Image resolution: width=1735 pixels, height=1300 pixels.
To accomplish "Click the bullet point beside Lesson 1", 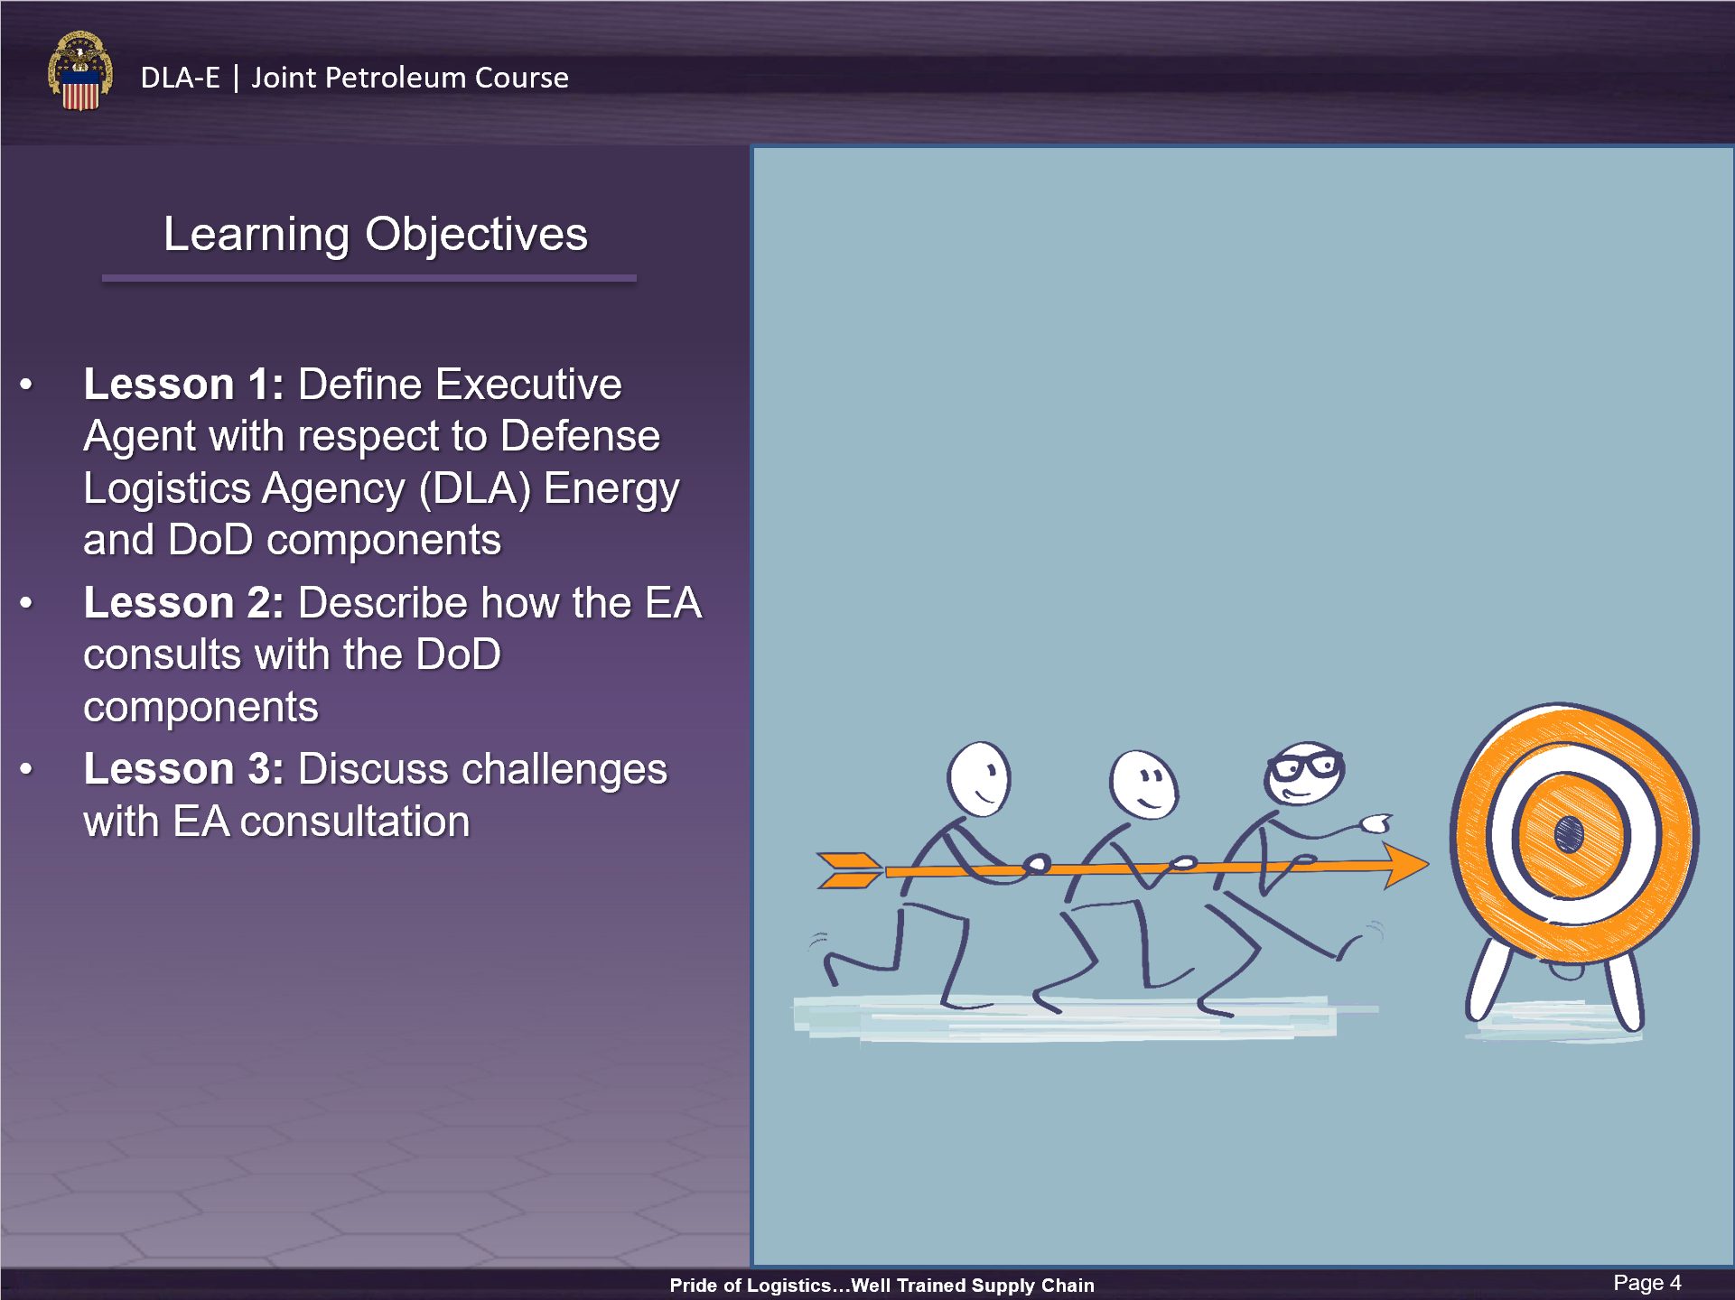I will tap(26, 385).
